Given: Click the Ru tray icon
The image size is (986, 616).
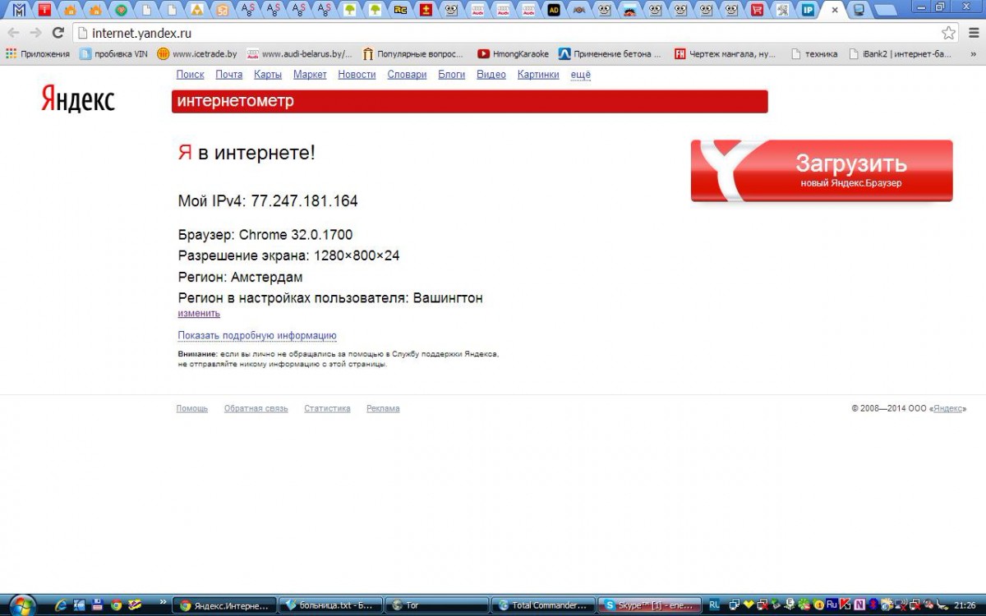Looking at the screenshot, I should tap(832, 605).
